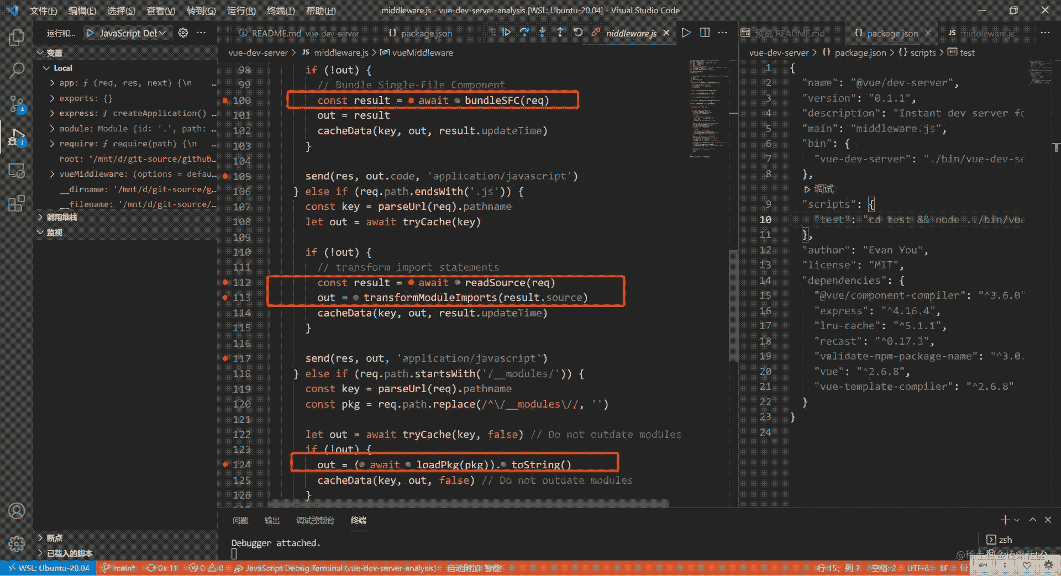Expand the exports variable

(x=52, y=98)
